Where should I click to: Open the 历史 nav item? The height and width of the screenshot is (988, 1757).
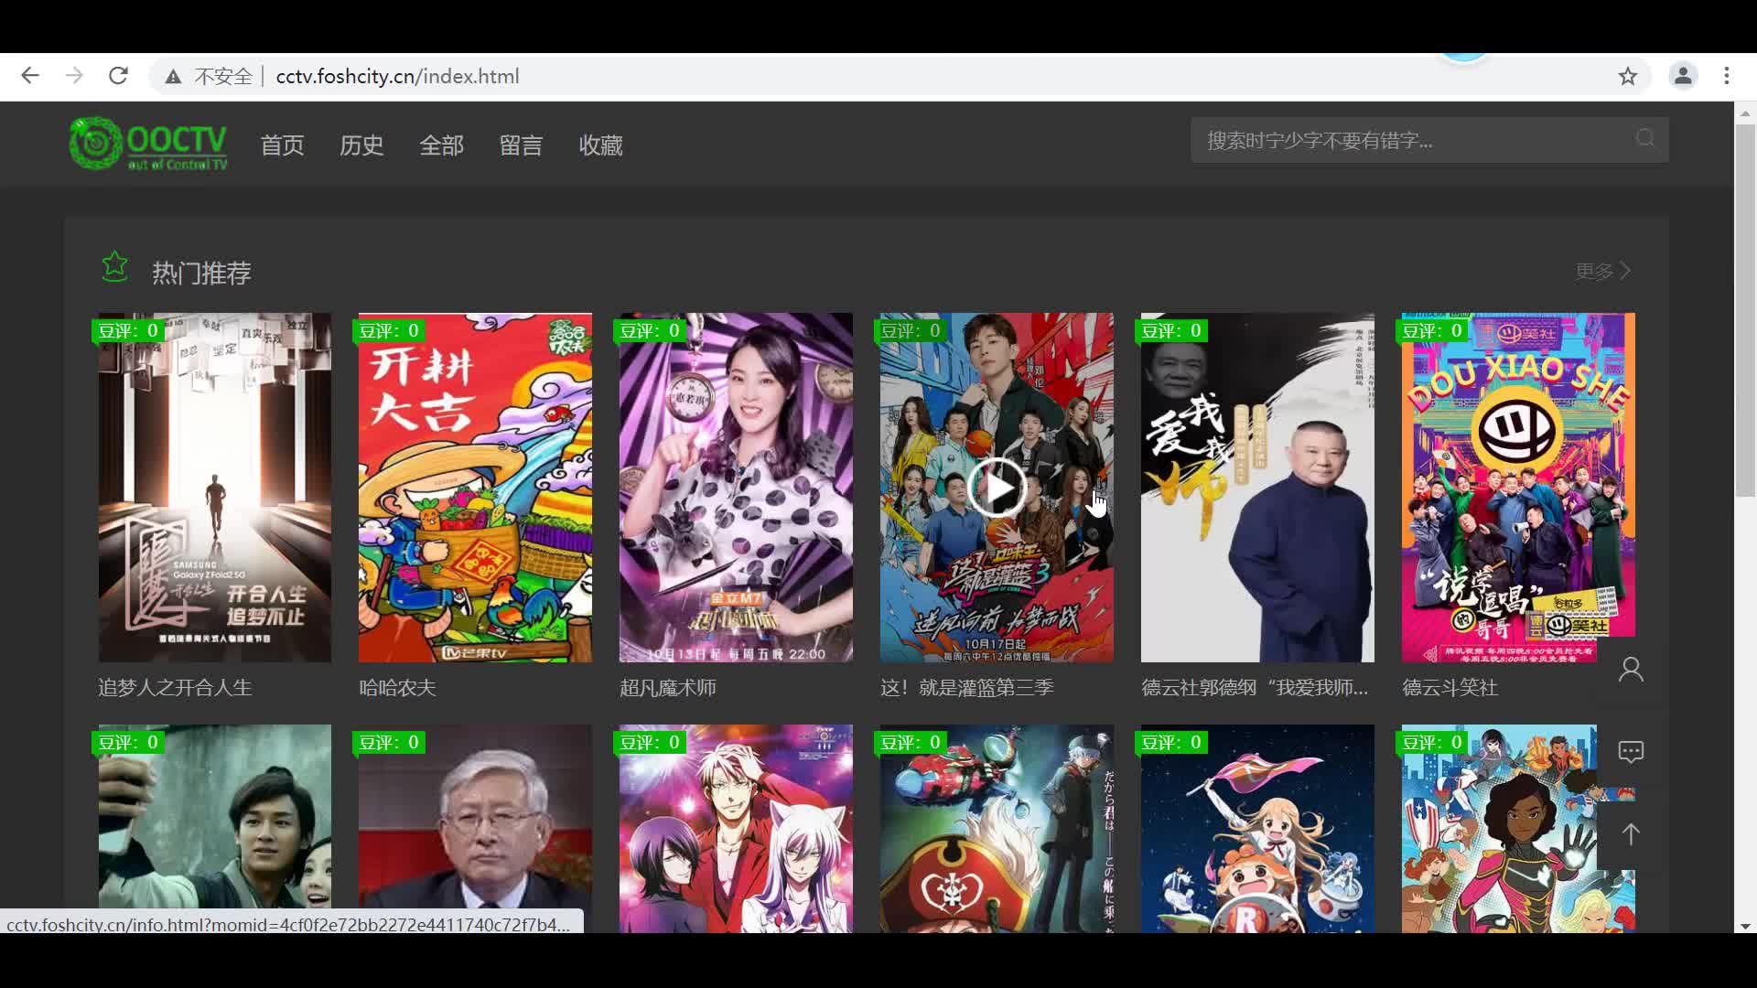coord(361,145)
